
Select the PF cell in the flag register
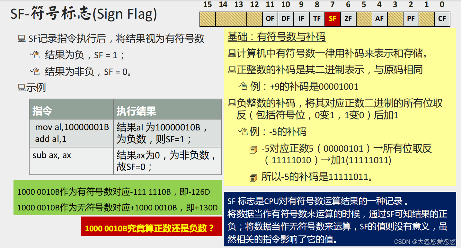[411, 19]
